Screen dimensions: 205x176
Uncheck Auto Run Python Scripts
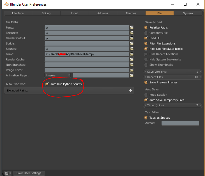click(x=47, y=84)
